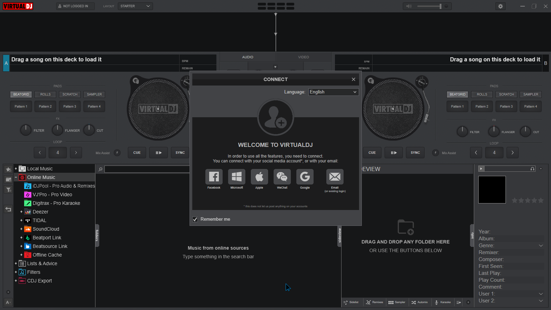The image size is (551, 310).
Task: Click the headphones icon in preview player
Action: pyautogui.click(x=532, y=169)
